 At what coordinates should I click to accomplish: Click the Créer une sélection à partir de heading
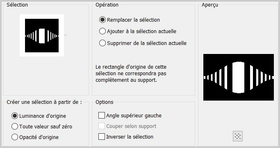coord(44,102)
